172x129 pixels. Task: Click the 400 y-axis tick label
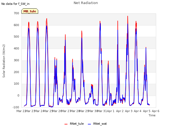tap(16, 48)
